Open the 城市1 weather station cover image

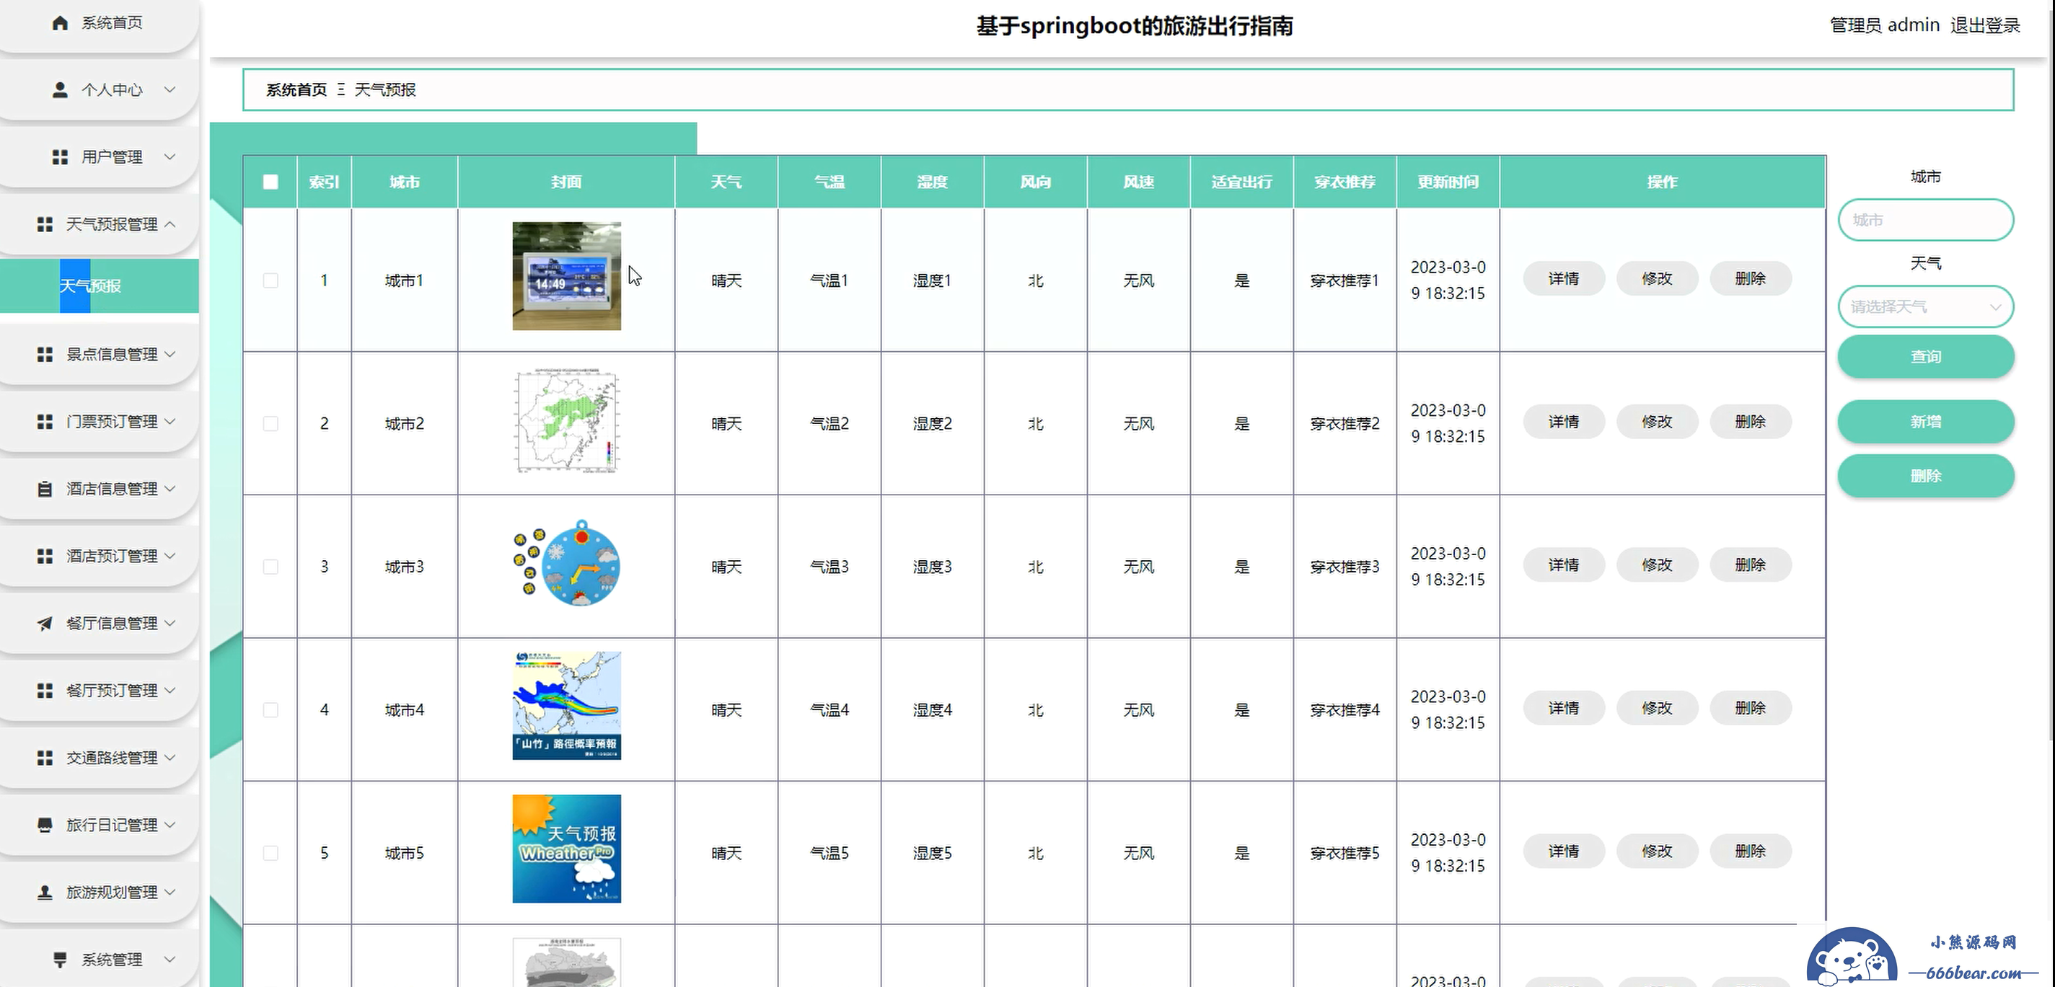pyautogui.click(x=566, y=276)
